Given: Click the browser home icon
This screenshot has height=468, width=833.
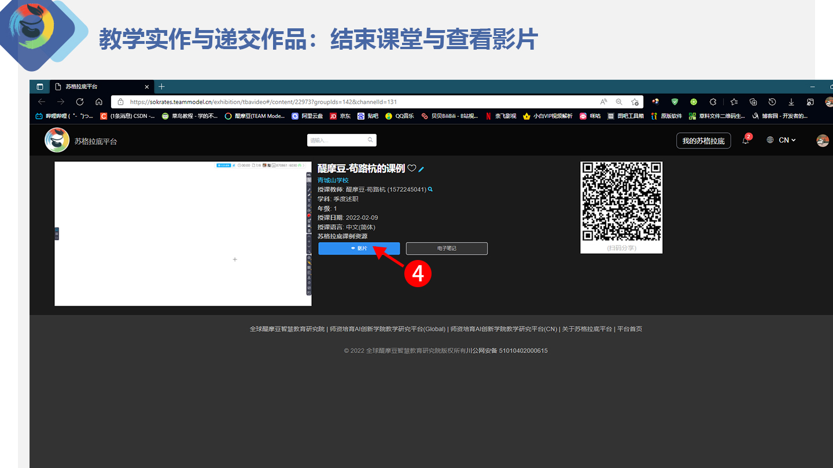Looking at the screenshot, I should tap(99, 102).
